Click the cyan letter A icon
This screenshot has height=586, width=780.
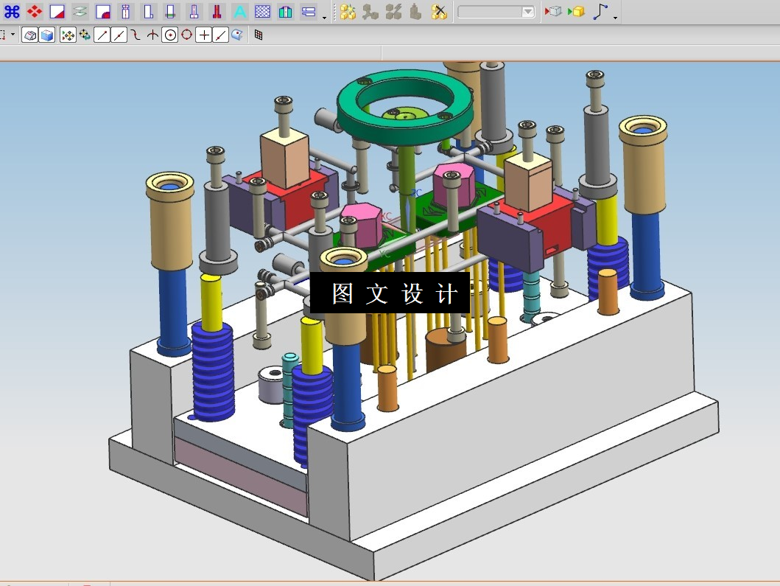click(240, 11)
